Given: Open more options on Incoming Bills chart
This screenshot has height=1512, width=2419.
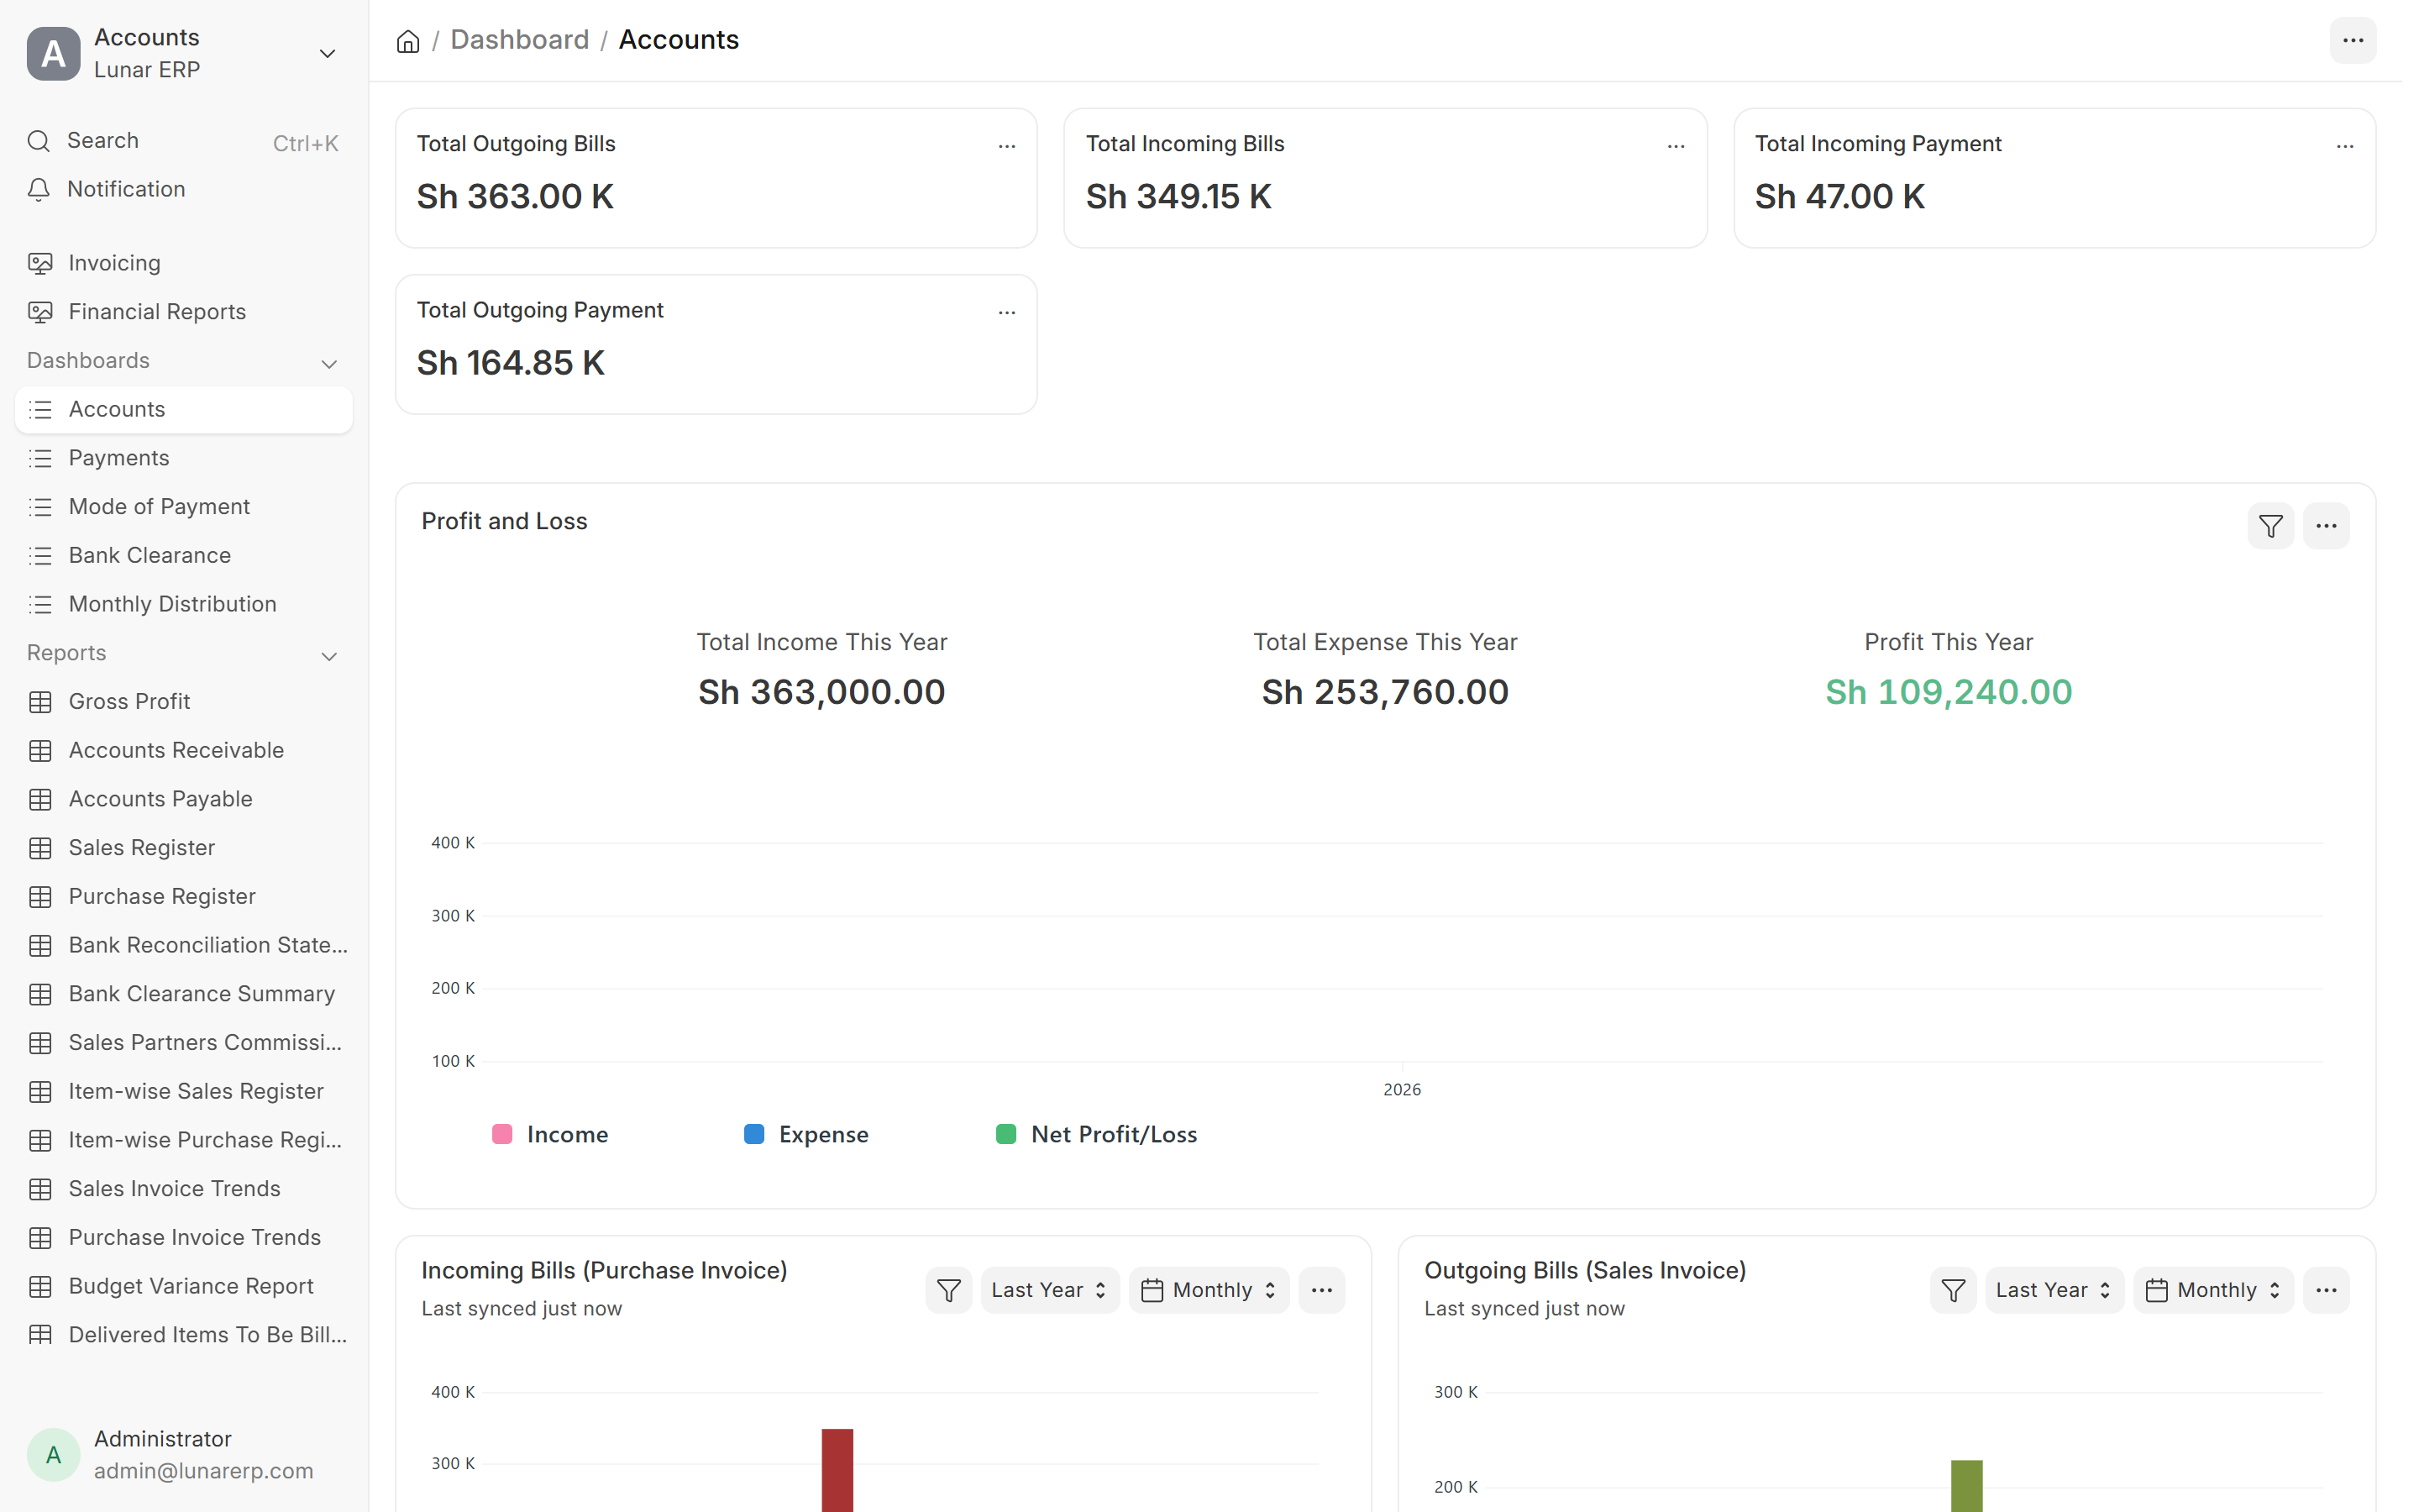Looking at the screenshot, I should [1321, 1290].
